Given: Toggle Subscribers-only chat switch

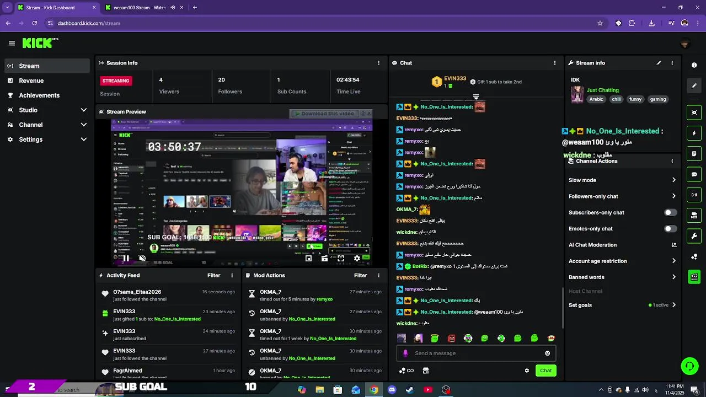Looking at the screenshot, I should [x=670, y=212].
